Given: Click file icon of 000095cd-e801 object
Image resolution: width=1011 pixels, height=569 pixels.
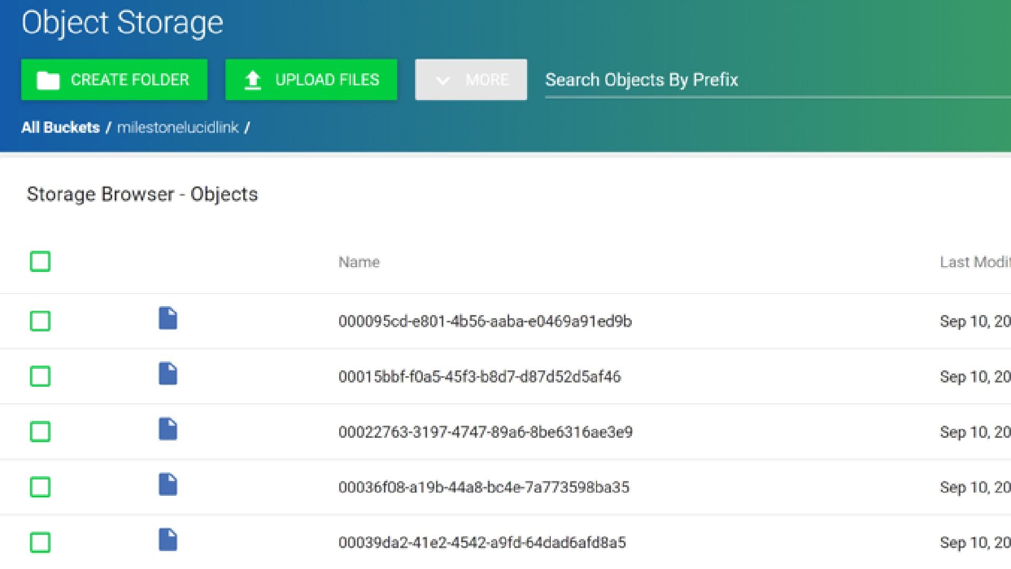Looking at the screenshot, I should [x=168, y=318].
